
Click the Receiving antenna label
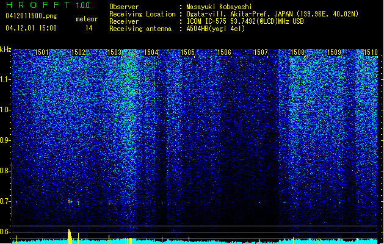(x=140, y=29)
